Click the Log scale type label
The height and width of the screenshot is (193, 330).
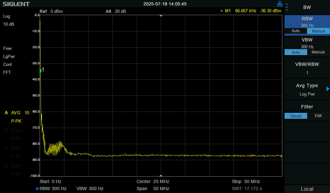point(6,16)
